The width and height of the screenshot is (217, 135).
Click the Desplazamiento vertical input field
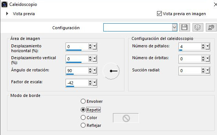pos(77,59)
